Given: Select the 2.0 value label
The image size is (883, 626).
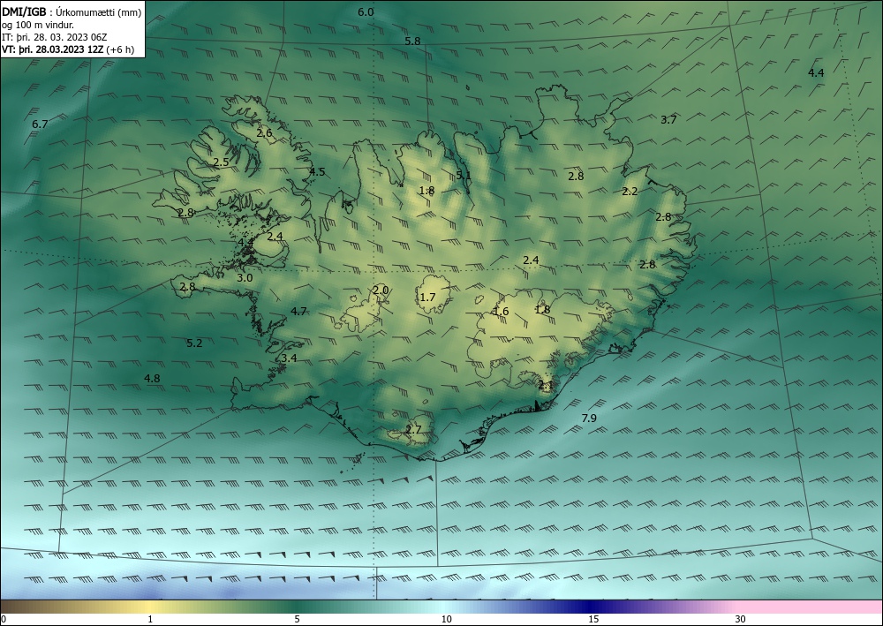Looking at the screenshot, I should tap(381, 290).
